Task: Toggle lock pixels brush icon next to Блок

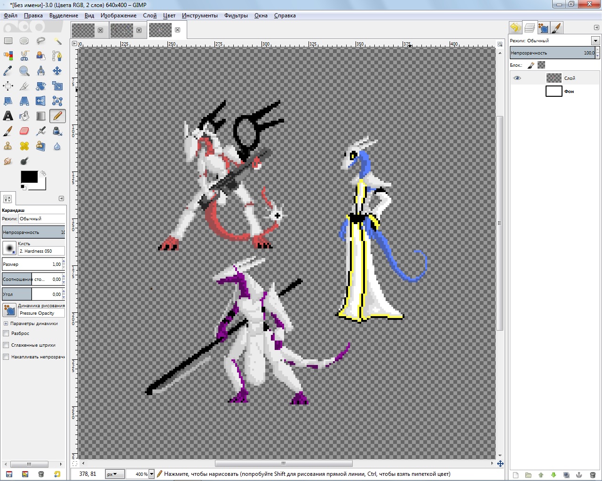Action: click(x=531, y=65)
